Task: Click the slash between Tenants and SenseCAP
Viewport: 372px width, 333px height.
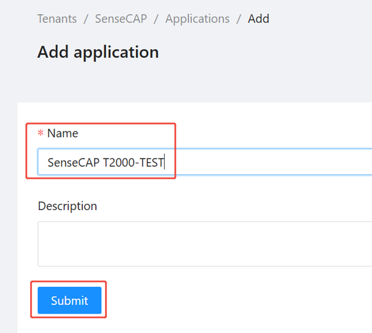Action: (86, 19)
